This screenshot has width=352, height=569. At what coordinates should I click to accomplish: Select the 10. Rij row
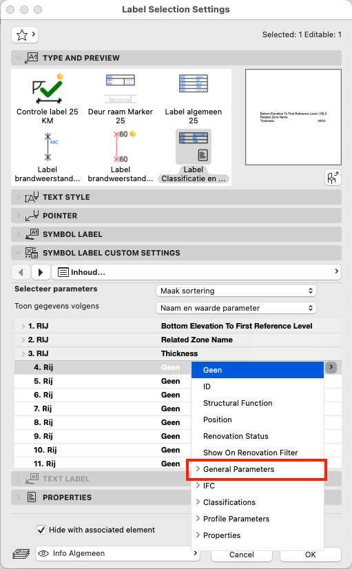(x=103, y=450)
